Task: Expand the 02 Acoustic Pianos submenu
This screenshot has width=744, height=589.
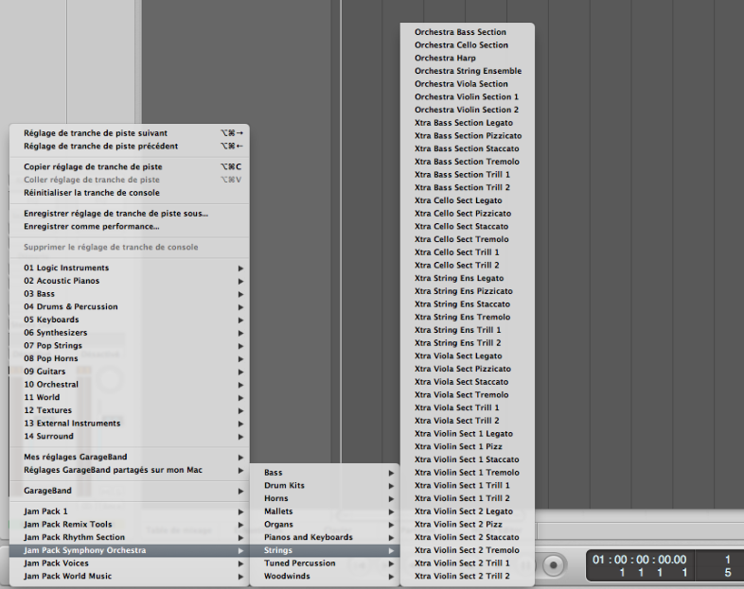Action: pos(129,281)
